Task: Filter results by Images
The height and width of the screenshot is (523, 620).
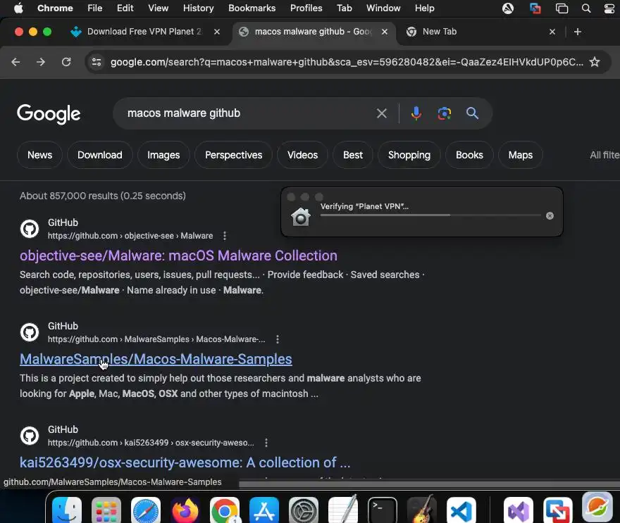Action: (x=163, y=155)
